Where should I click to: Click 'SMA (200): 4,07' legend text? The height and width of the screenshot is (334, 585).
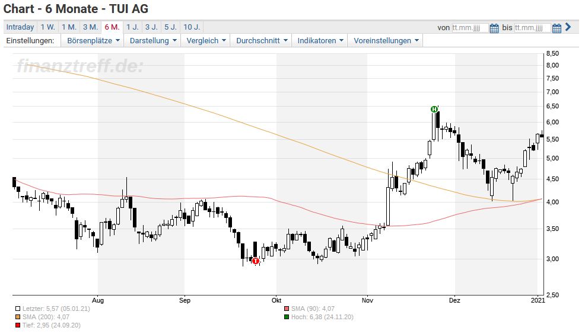(x=46, y=317)
